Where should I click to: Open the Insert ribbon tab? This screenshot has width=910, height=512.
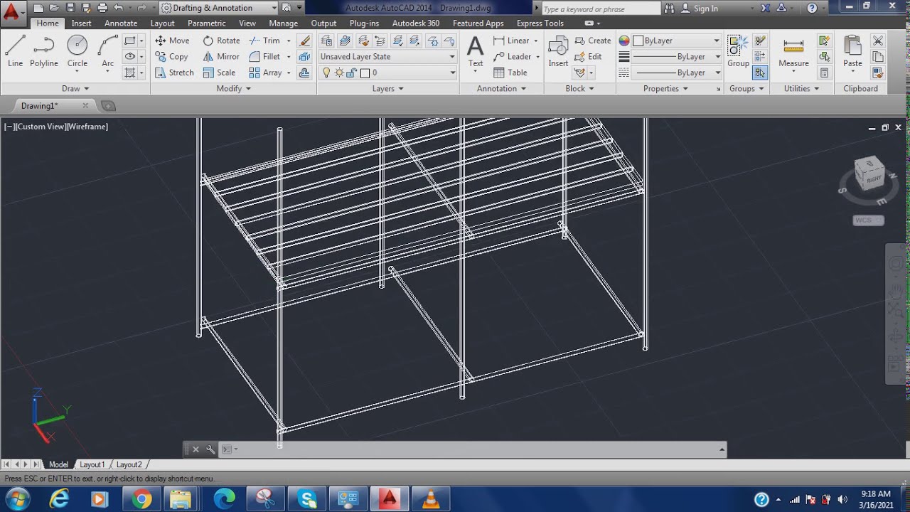81,23
